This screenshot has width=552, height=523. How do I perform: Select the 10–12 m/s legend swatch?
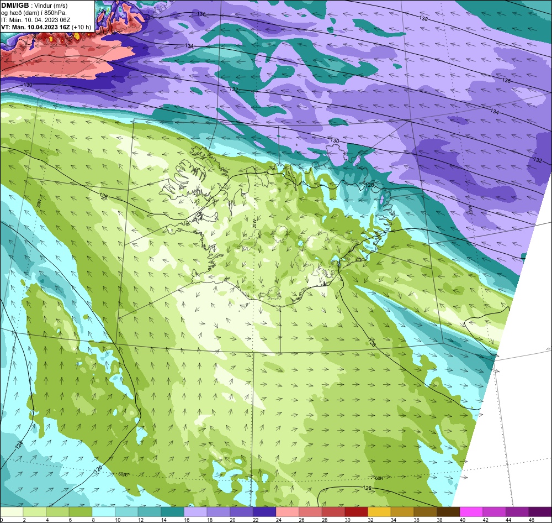[x=126, y=512]
